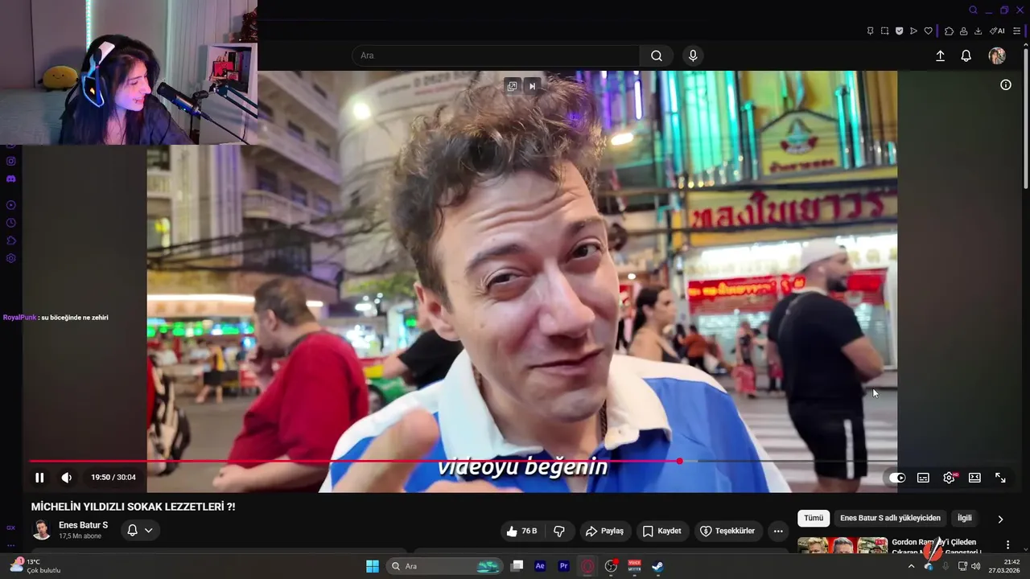This screenshot has height=579, width=1030.
Task: Click the Teşekkürler thanks button
Action: (x=727, y=531)
